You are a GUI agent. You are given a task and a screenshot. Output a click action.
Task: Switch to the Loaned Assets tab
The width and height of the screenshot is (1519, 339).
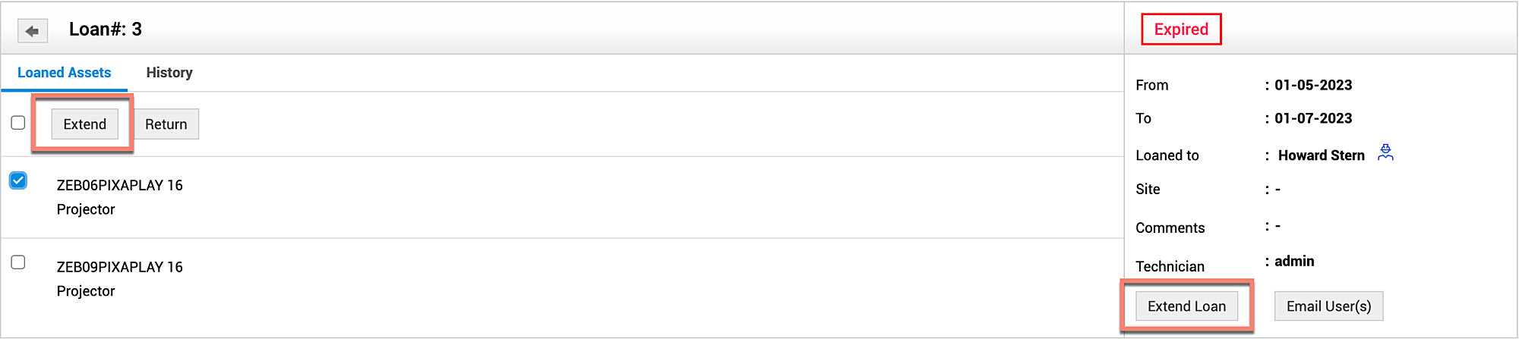click(x=65, y=73)
